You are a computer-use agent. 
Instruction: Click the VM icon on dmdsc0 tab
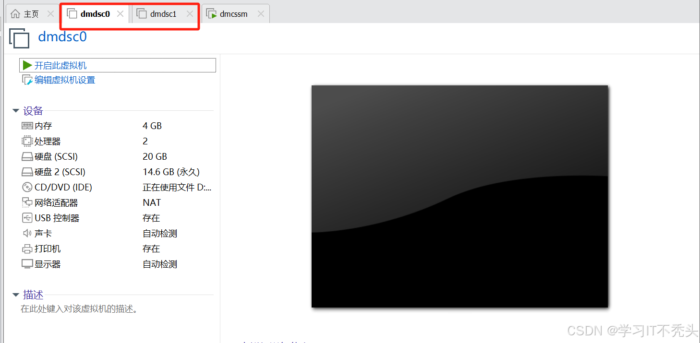click(72, 14)
